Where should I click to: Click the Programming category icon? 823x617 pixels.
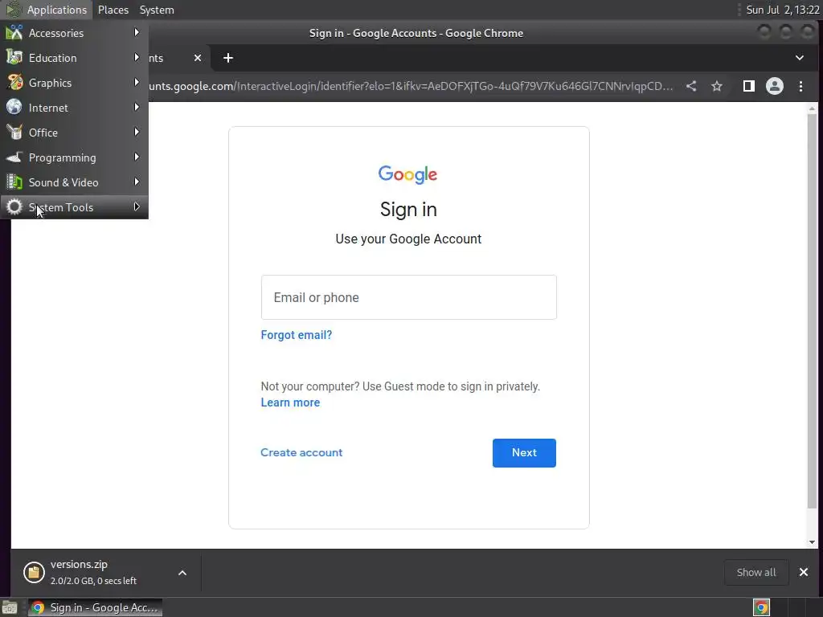coord(14,157)
